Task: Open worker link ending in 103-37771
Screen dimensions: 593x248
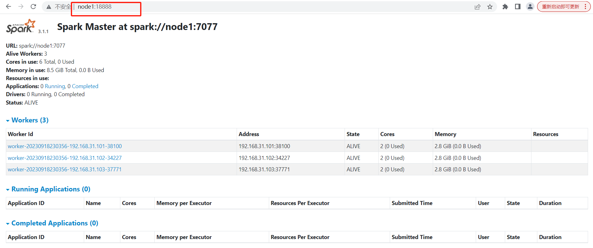Action: coord(65,169)
